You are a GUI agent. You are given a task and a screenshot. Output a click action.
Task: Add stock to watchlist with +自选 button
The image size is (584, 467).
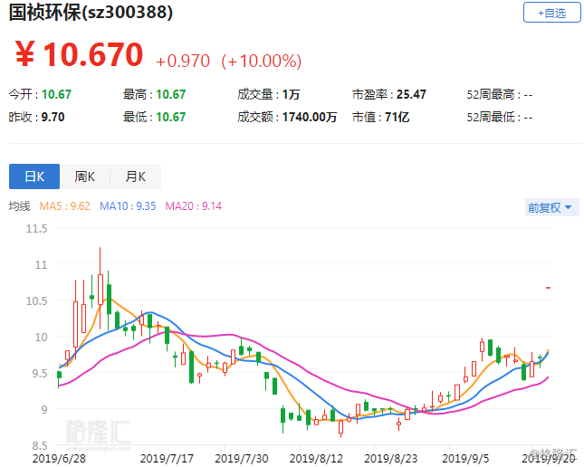[x=551, y=13]
